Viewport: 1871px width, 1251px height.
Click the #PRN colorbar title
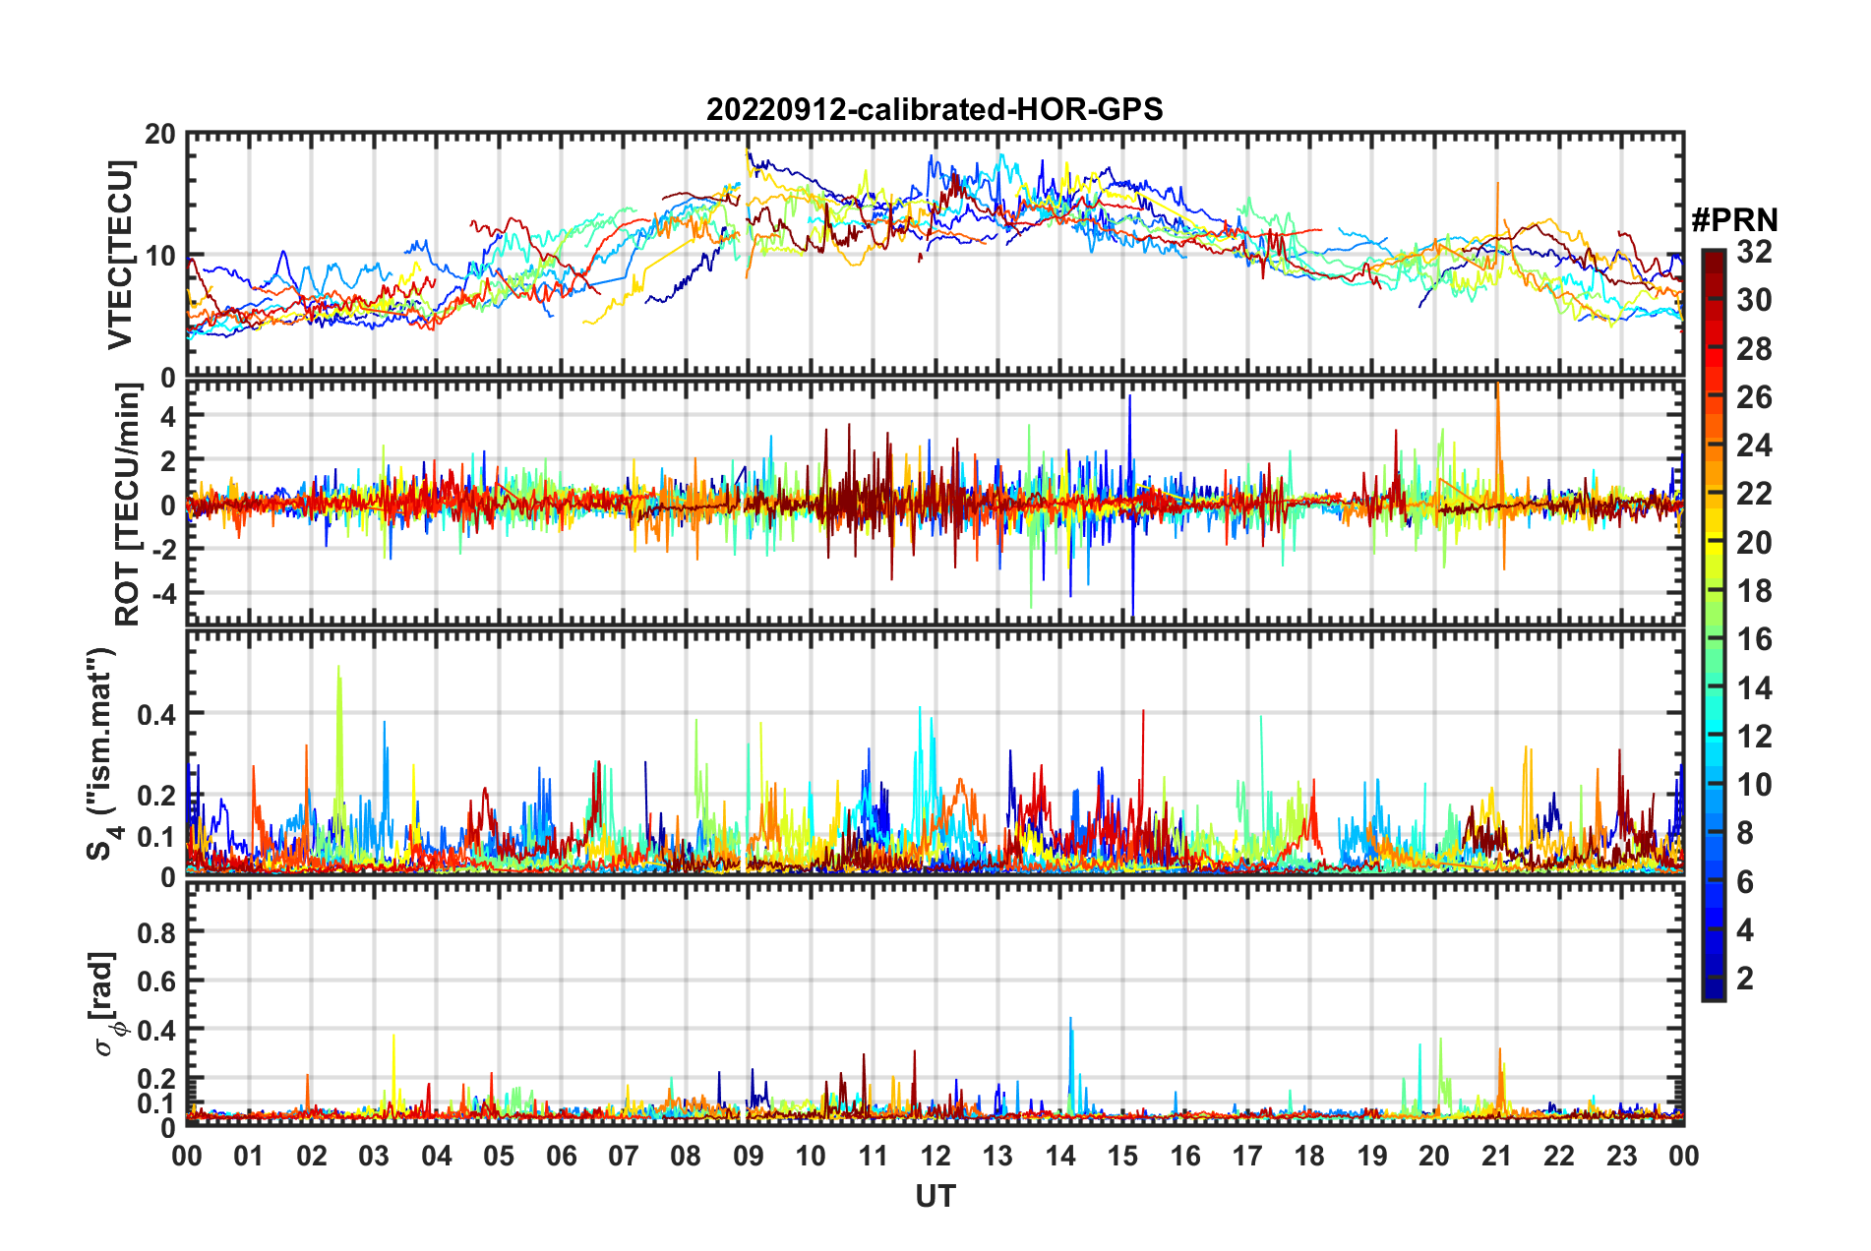[1734, 220]
